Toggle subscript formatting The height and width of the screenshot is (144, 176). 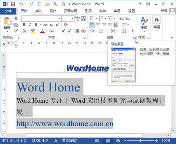point(51,25)
